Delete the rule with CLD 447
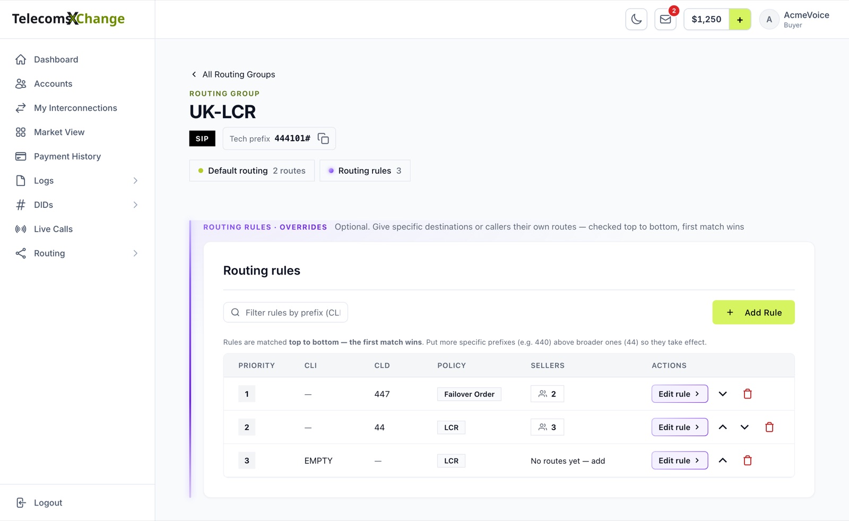Image resolution: width=849 pixels, height=521 pixels. [x=748, y=394]
